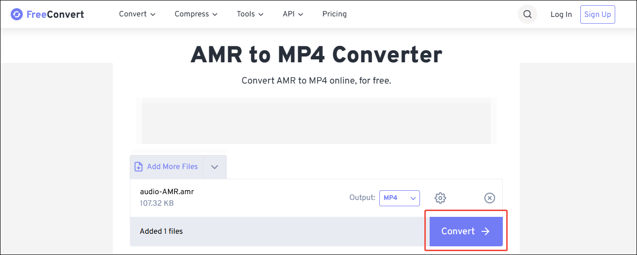
Task: Click Log In
Action: [x=561, y=14]
